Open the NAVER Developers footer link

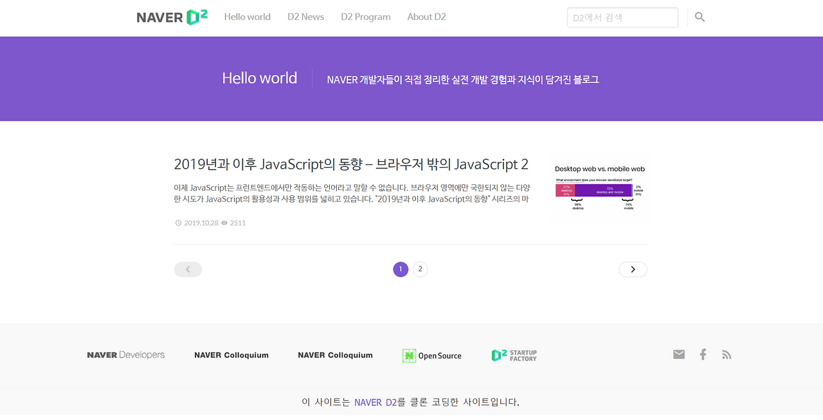tap(126, 355)
